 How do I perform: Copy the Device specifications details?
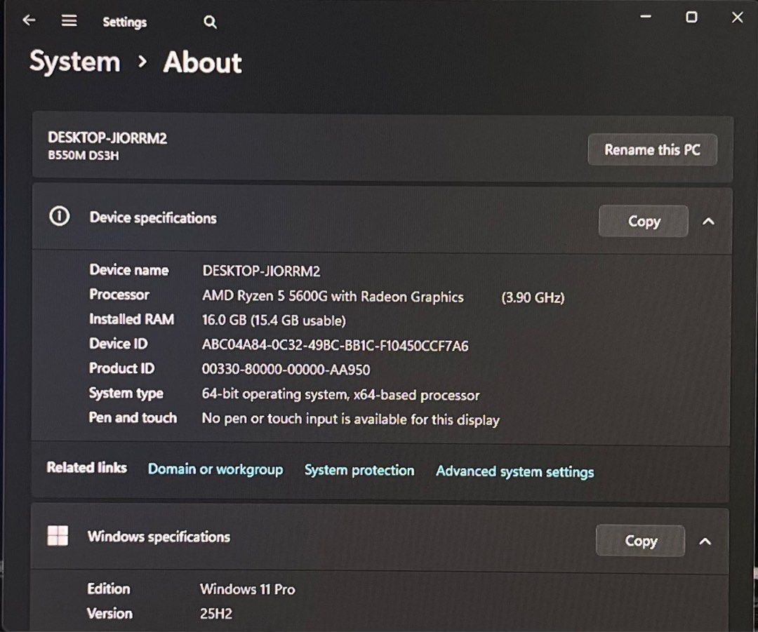643,221
